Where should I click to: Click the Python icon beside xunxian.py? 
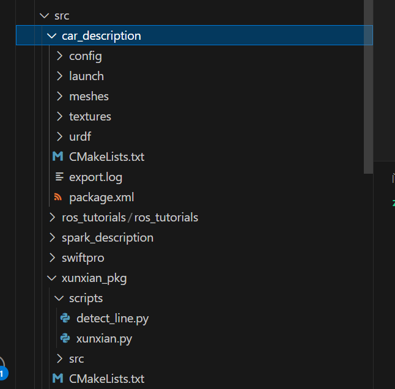65,338
